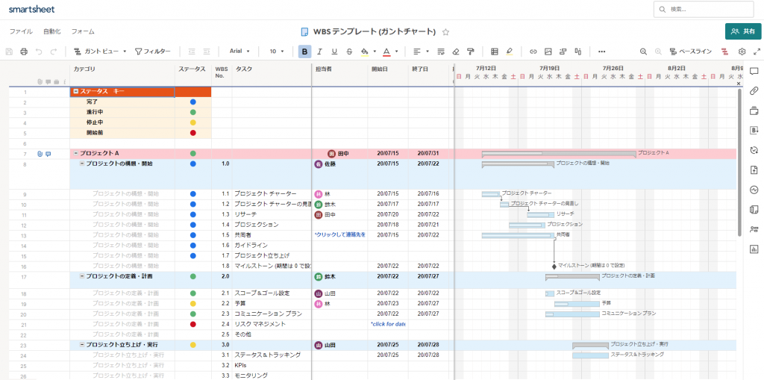Click the Redo arrow

point(54,52)
